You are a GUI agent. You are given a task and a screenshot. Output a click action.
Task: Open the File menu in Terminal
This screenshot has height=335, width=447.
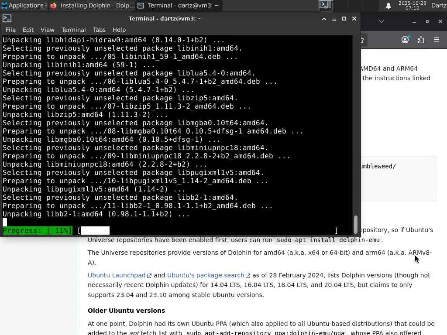tap(10, 30)
